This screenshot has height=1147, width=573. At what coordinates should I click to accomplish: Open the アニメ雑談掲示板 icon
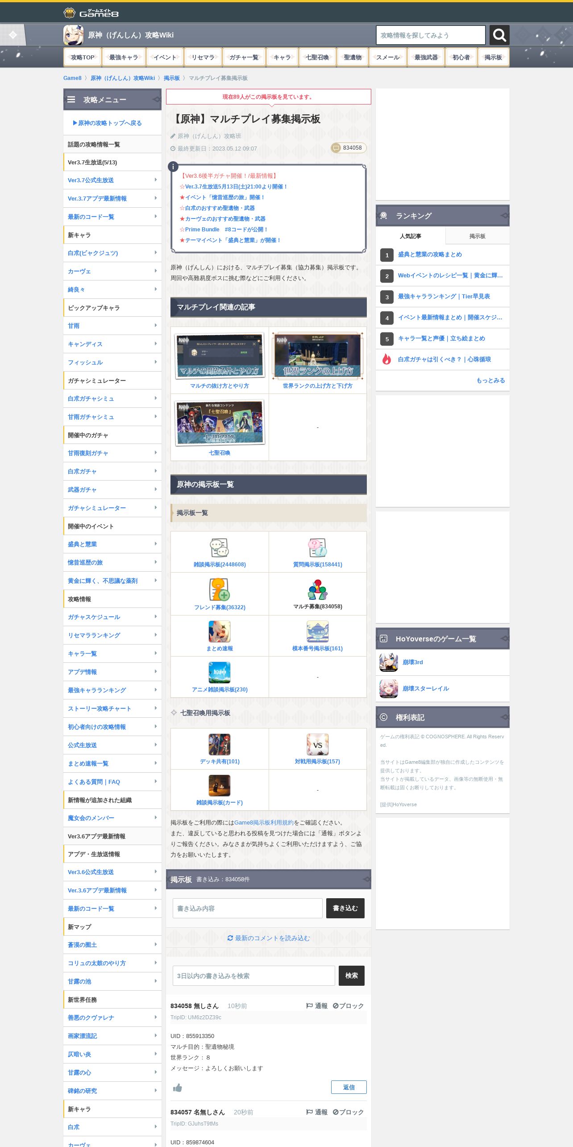click(x=220, y=673)
